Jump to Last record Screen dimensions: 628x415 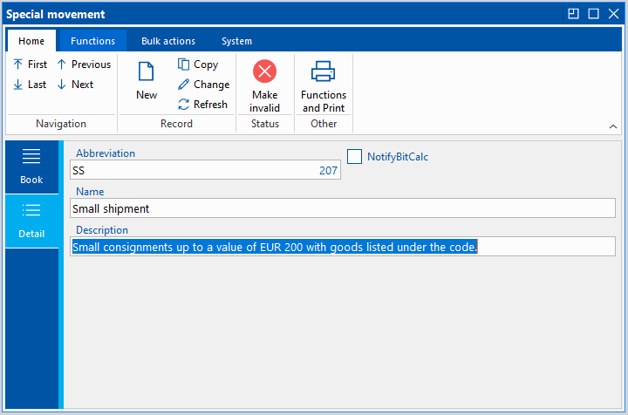coord(30,85)
